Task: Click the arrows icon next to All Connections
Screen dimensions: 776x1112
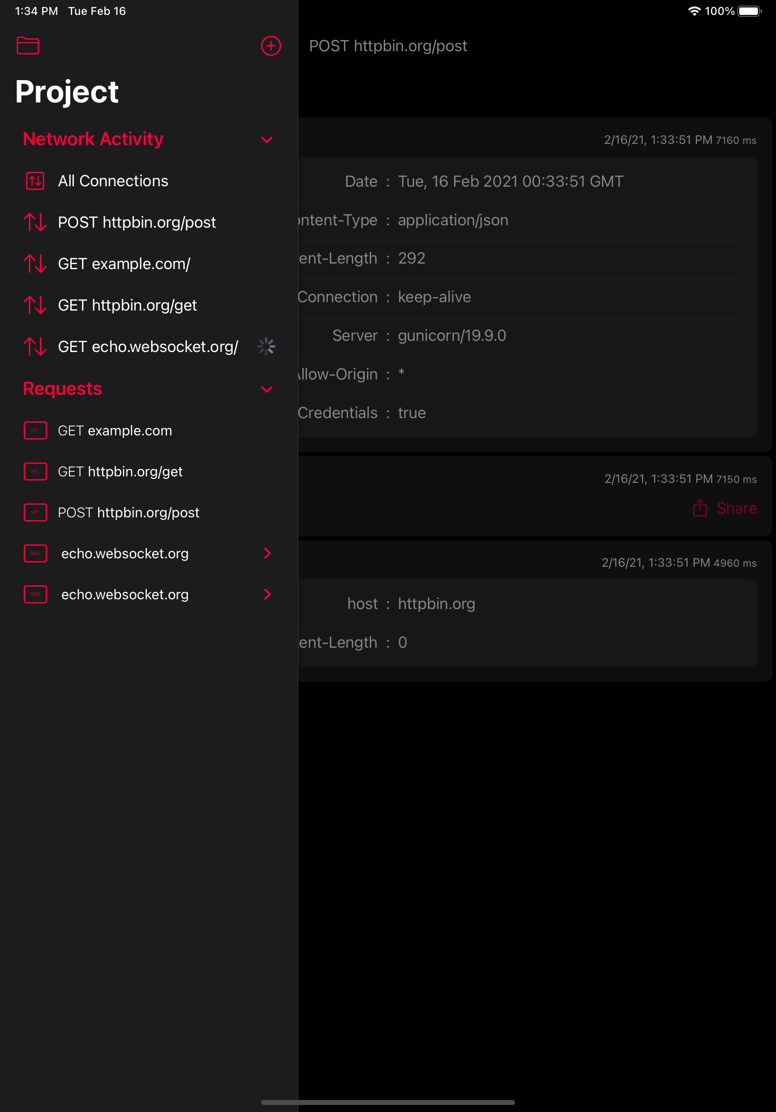Action: 35,181
